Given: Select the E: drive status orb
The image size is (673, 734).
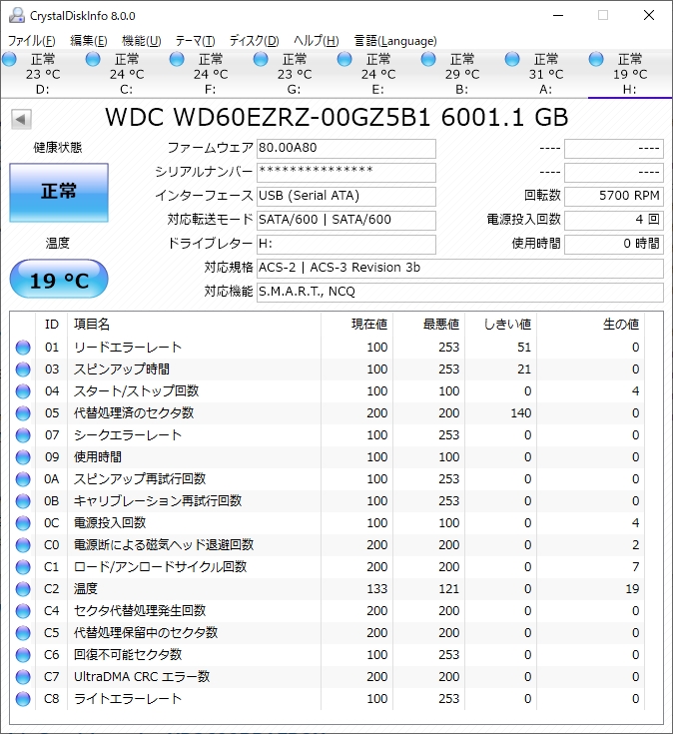Looking at the screenshot, I should (344, 60).
